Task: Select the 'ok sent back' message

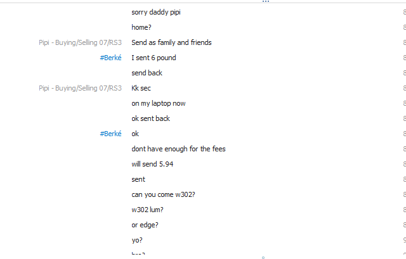Action: click(x=151, y=118)
